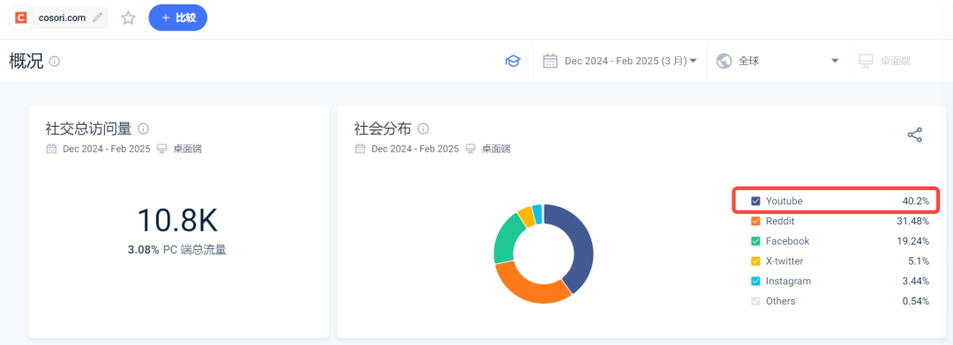Click the star favorite icon
This screenshot has width=953, height=345.
(x=128, y=18)
